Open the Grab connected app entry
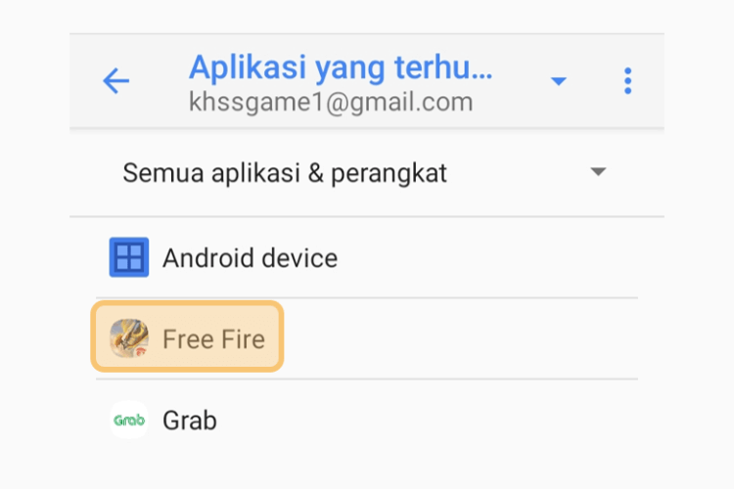Screen dimensions: 734x489 (x=367, y=420)
